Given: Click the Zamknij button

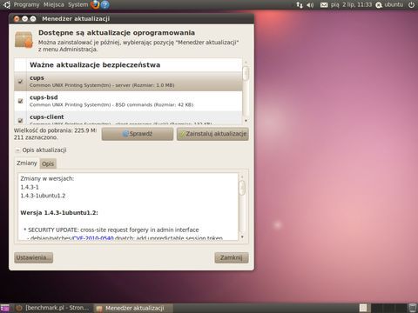Looking at the screenshot, I should click(x=232, y=257).
